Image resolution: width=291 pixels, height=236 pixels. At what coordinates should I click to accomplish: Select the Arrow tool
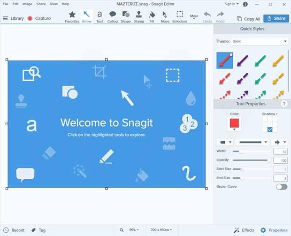[x=86, y=17]
